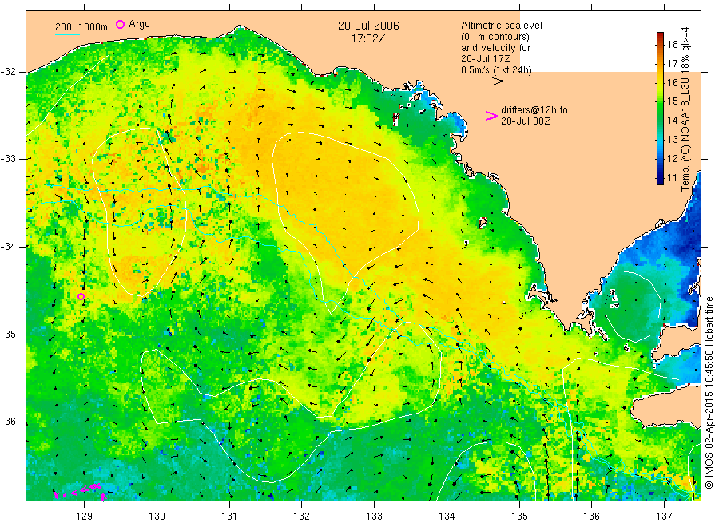The image size is (719, 527).
Task: Click the '(0.1m contours)' text
Action: tap(495, 37)
